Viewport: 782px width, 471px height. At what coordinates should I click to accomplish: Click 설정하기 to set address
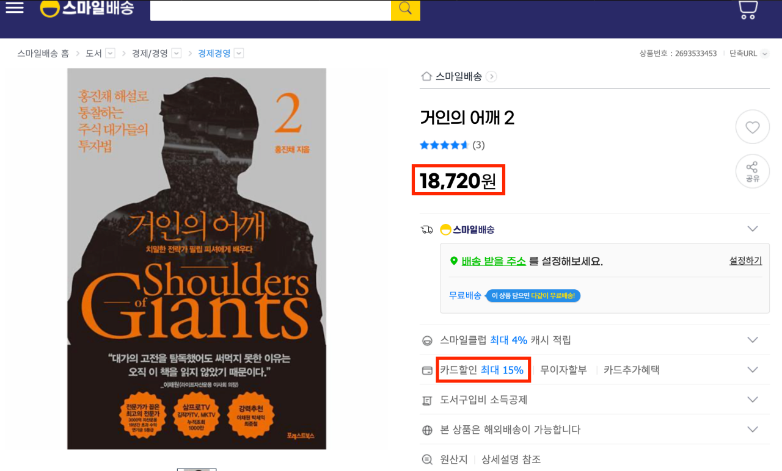tap(745, 261)
